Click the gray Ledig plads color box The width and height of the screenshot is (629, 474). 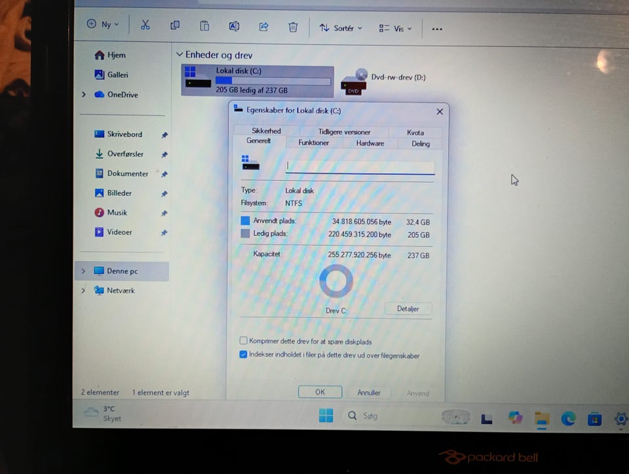click(245, 233)
